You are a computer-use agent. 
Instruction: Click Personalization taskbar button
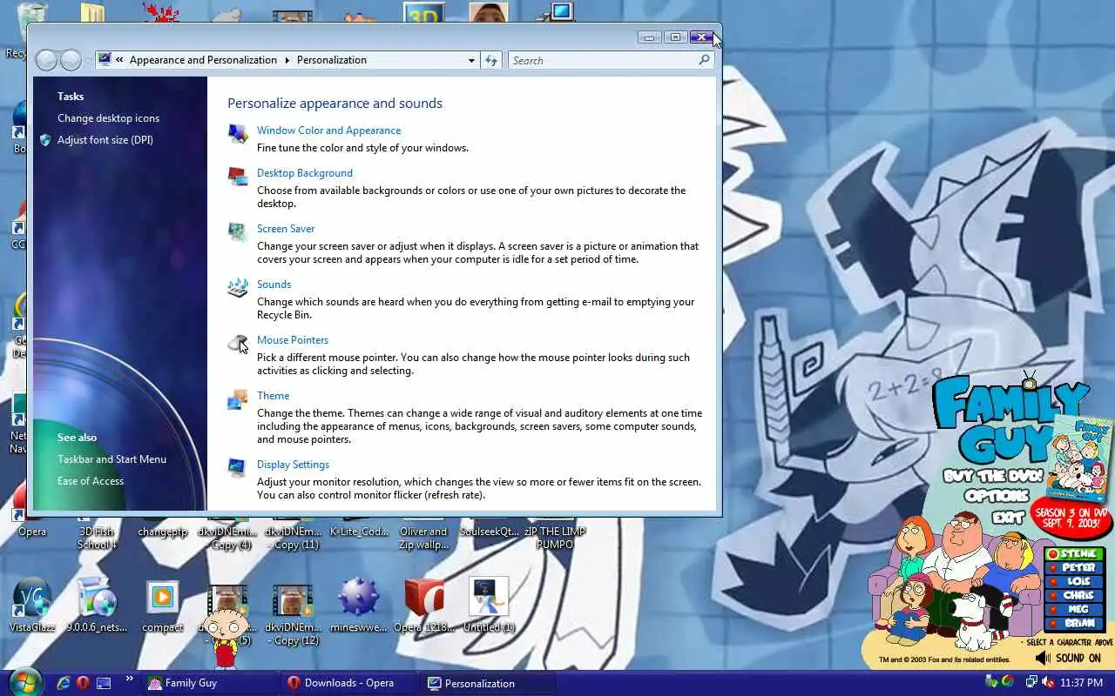click(489, 683)
